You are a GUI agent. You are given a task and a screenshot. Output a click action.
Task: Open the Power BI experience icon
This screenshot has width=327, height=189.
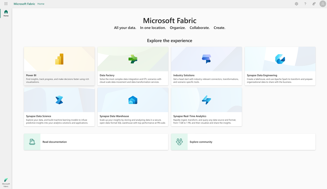(x=59, y=59)
